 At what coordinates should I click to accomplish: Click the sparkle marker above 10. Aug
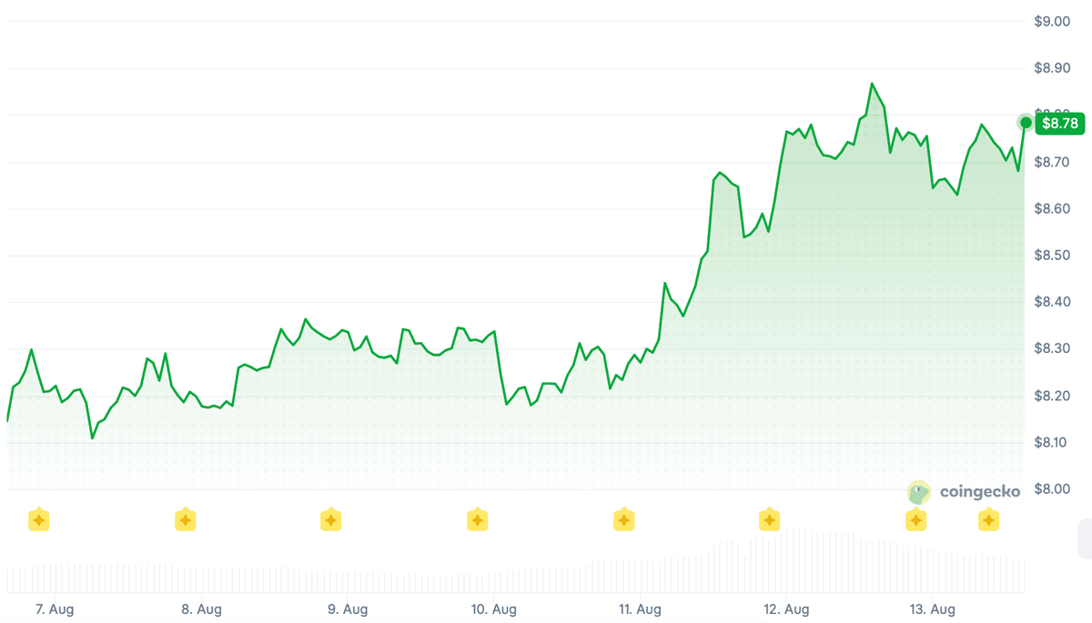pyautogui.click(x=477, y=520)
